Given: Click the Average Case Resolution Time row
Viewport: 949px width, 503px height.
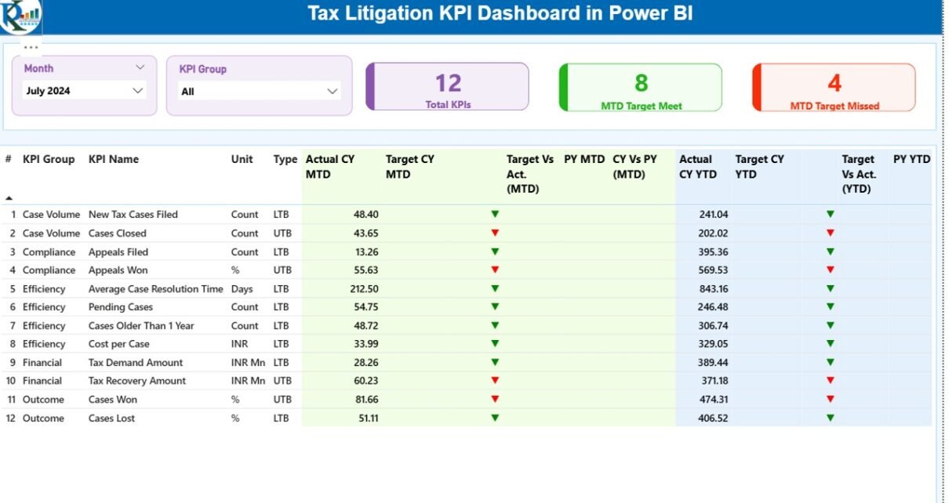Looking at the screenshot, I should point(155,288).
